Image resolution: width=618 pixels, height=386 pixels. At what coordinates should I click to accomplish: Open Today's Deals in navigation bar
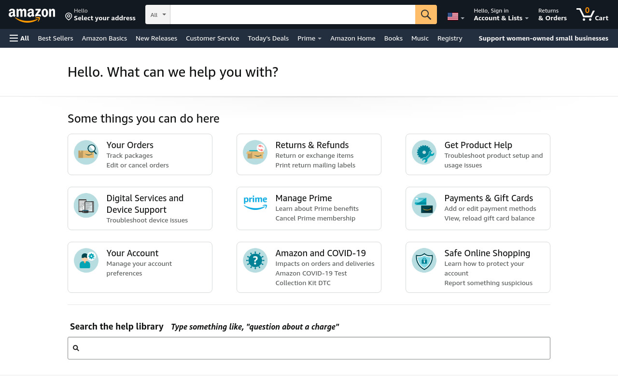pyautogui.click(x=268, y=38)
